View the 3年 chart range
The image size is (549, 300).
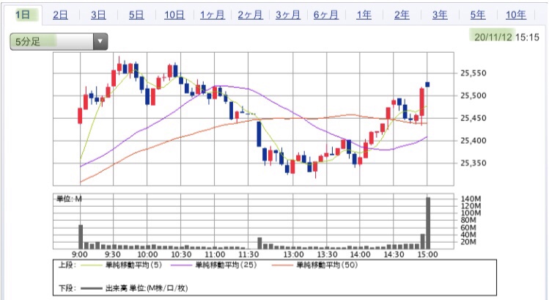[440, 15]
